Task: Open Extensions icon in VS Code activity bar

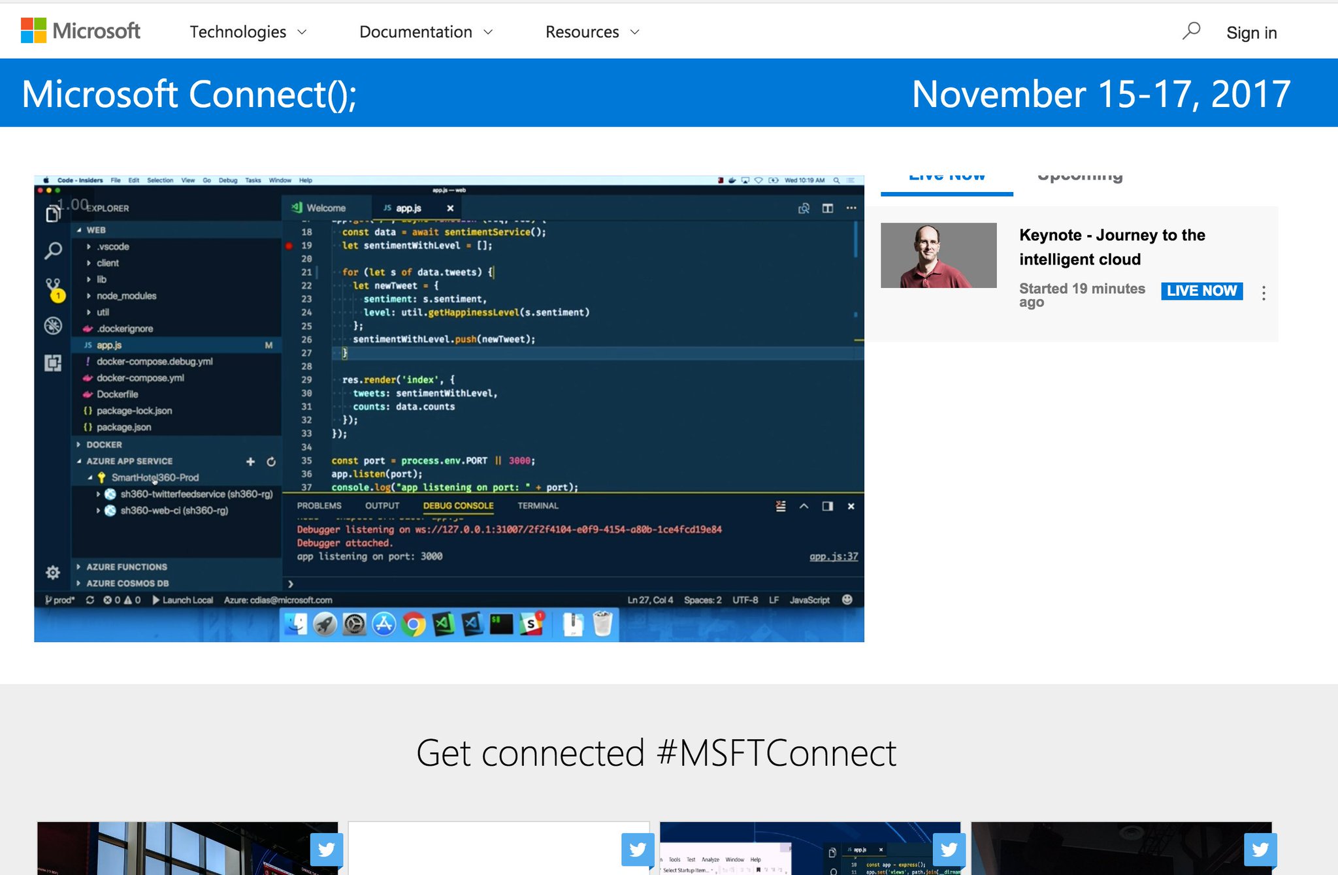Action: (x=53, y=362)
